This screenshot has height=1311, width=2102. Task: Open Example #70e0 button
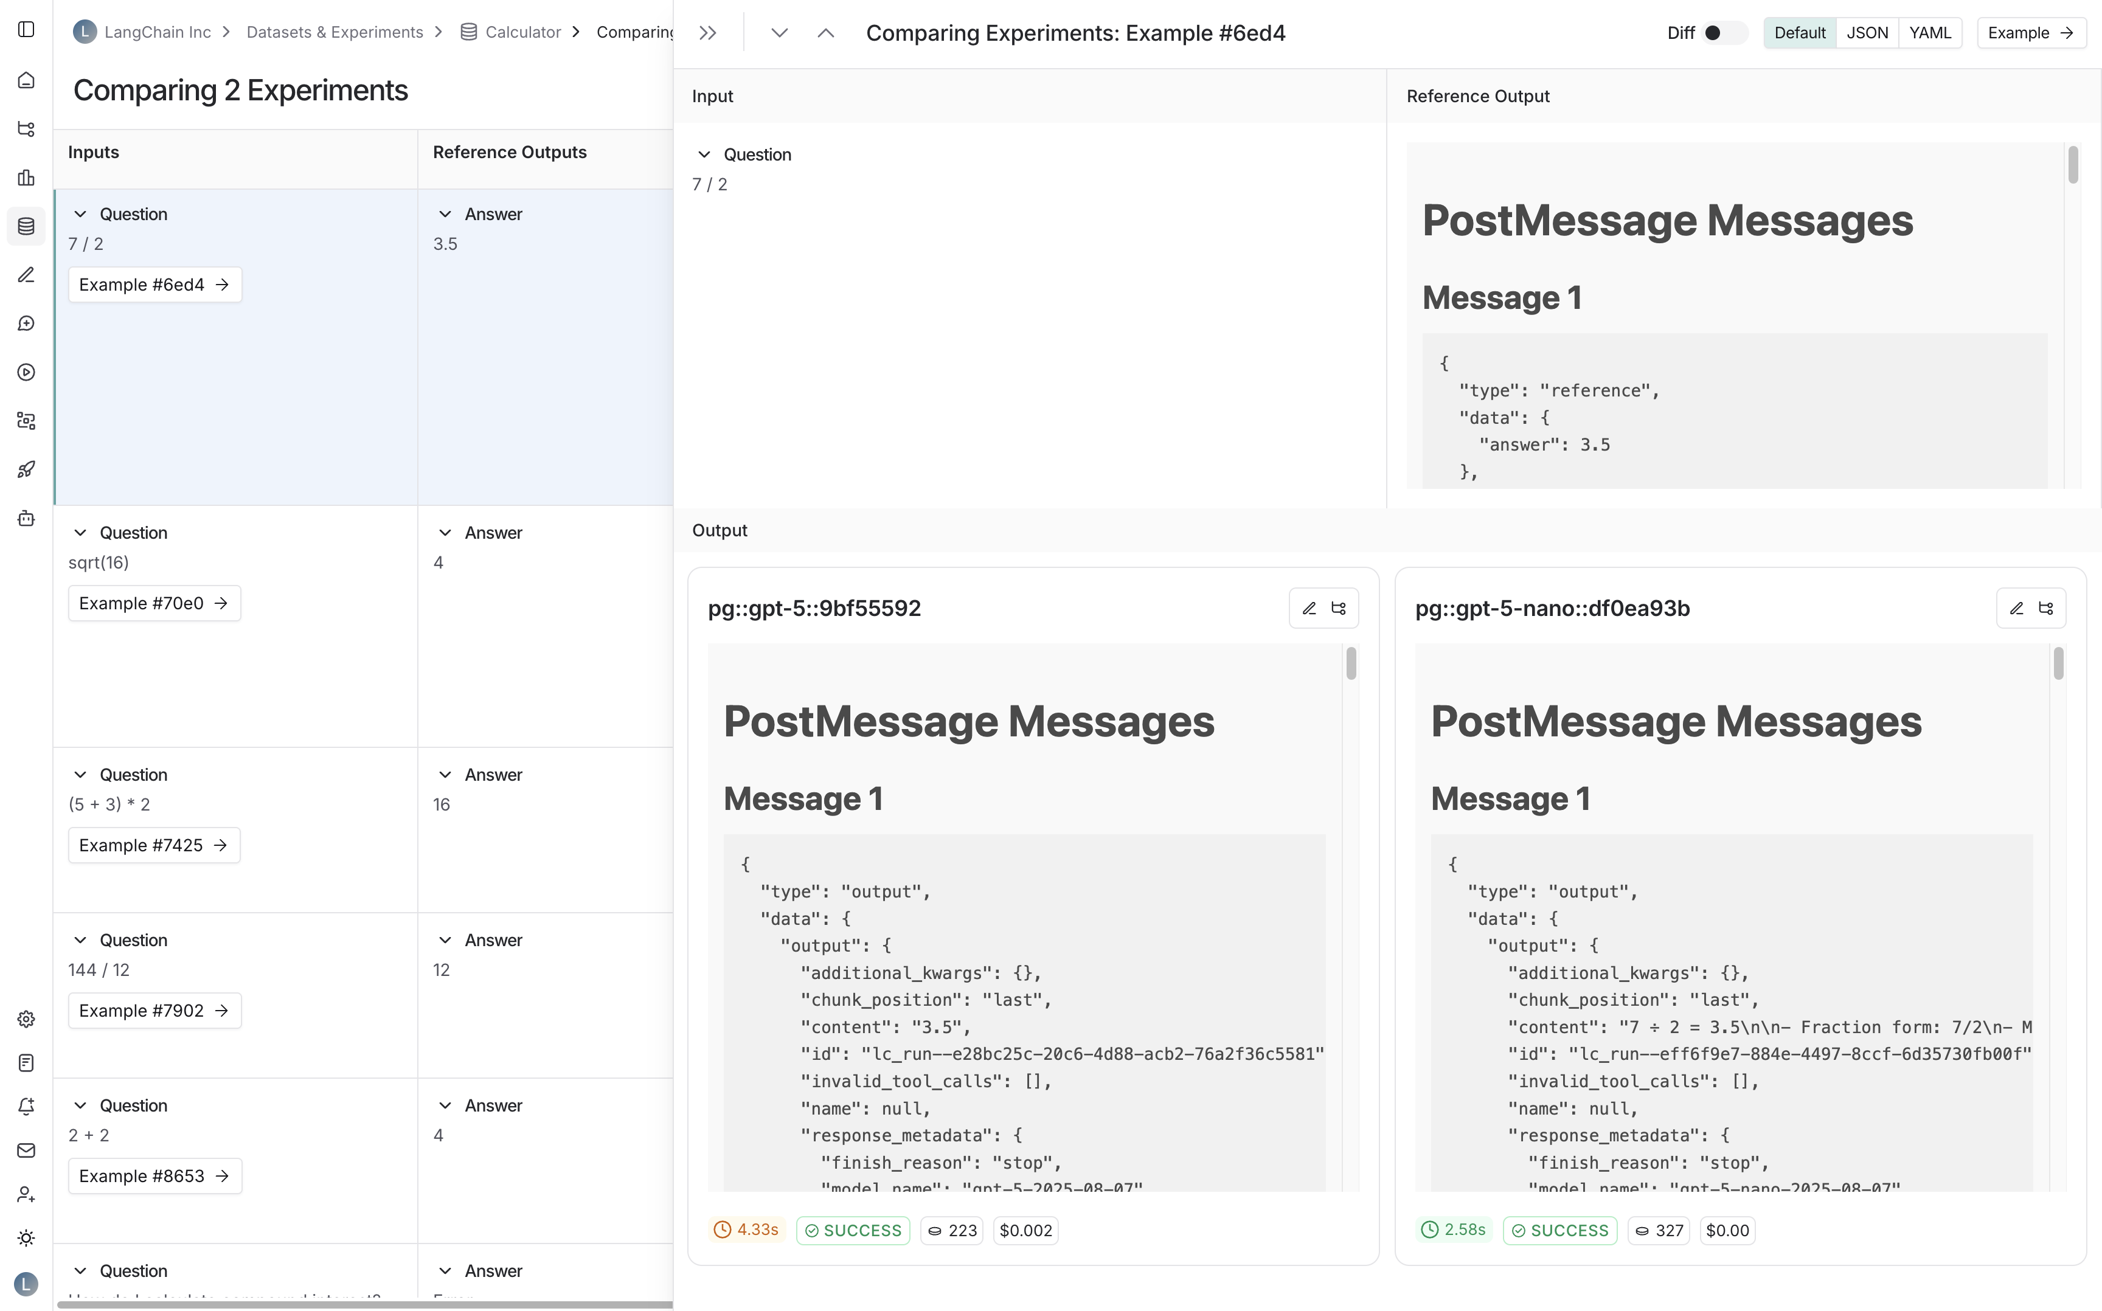point(153,603)
